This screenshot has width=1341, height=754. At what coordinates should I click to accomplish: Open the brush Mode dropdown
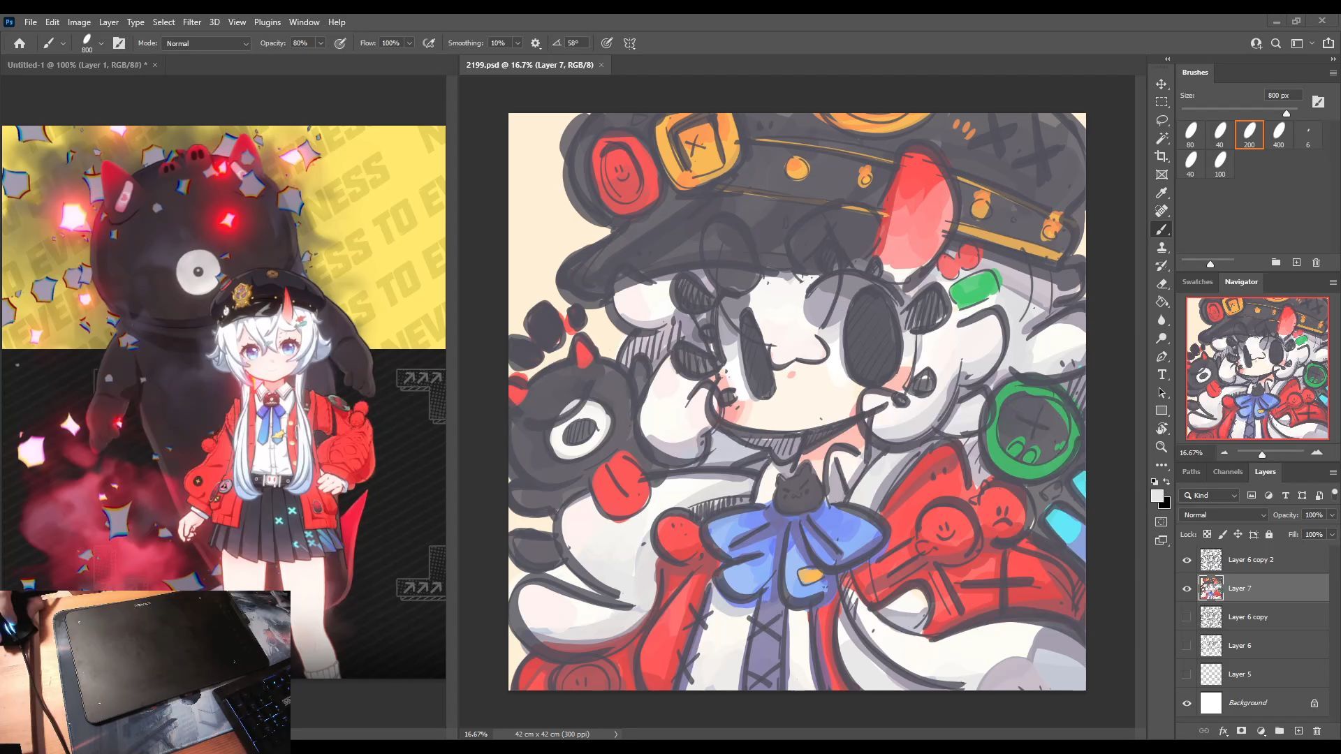206,43
